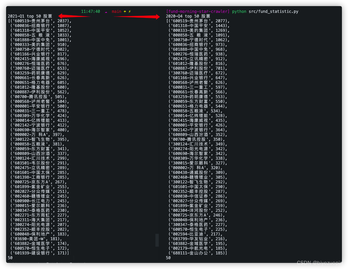Click the yellow umbrella icon in the prompt

click(x=125, y=12)
